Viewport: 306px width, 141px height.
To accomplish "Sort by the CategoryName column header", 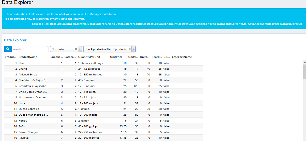I will tap(182, 57).
